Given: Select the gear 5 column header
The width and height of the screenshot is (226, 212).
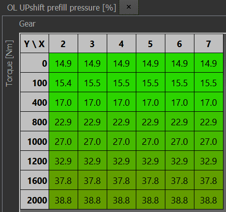Looking at the screenshot, I should point(150,44).
